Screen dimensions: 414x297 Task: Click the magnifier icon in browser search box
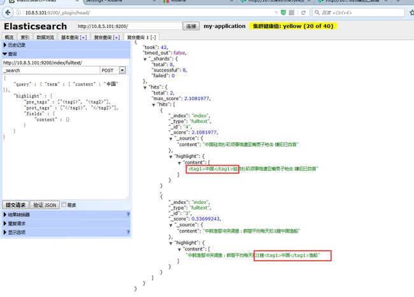point(317,12)
